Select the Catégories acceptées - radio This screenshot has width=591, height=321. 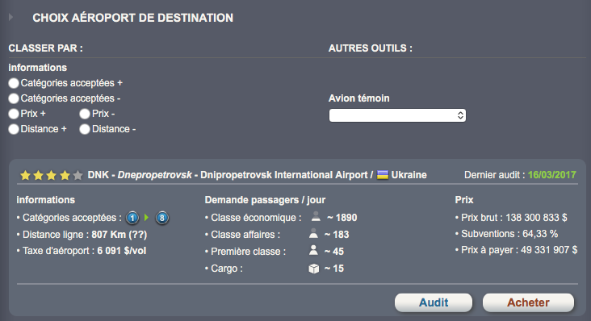tap(14, 98)
